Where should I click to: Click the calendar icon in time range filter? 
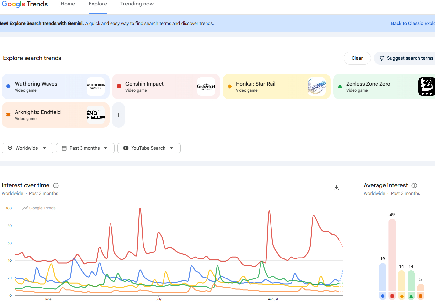tap(64, 148)
